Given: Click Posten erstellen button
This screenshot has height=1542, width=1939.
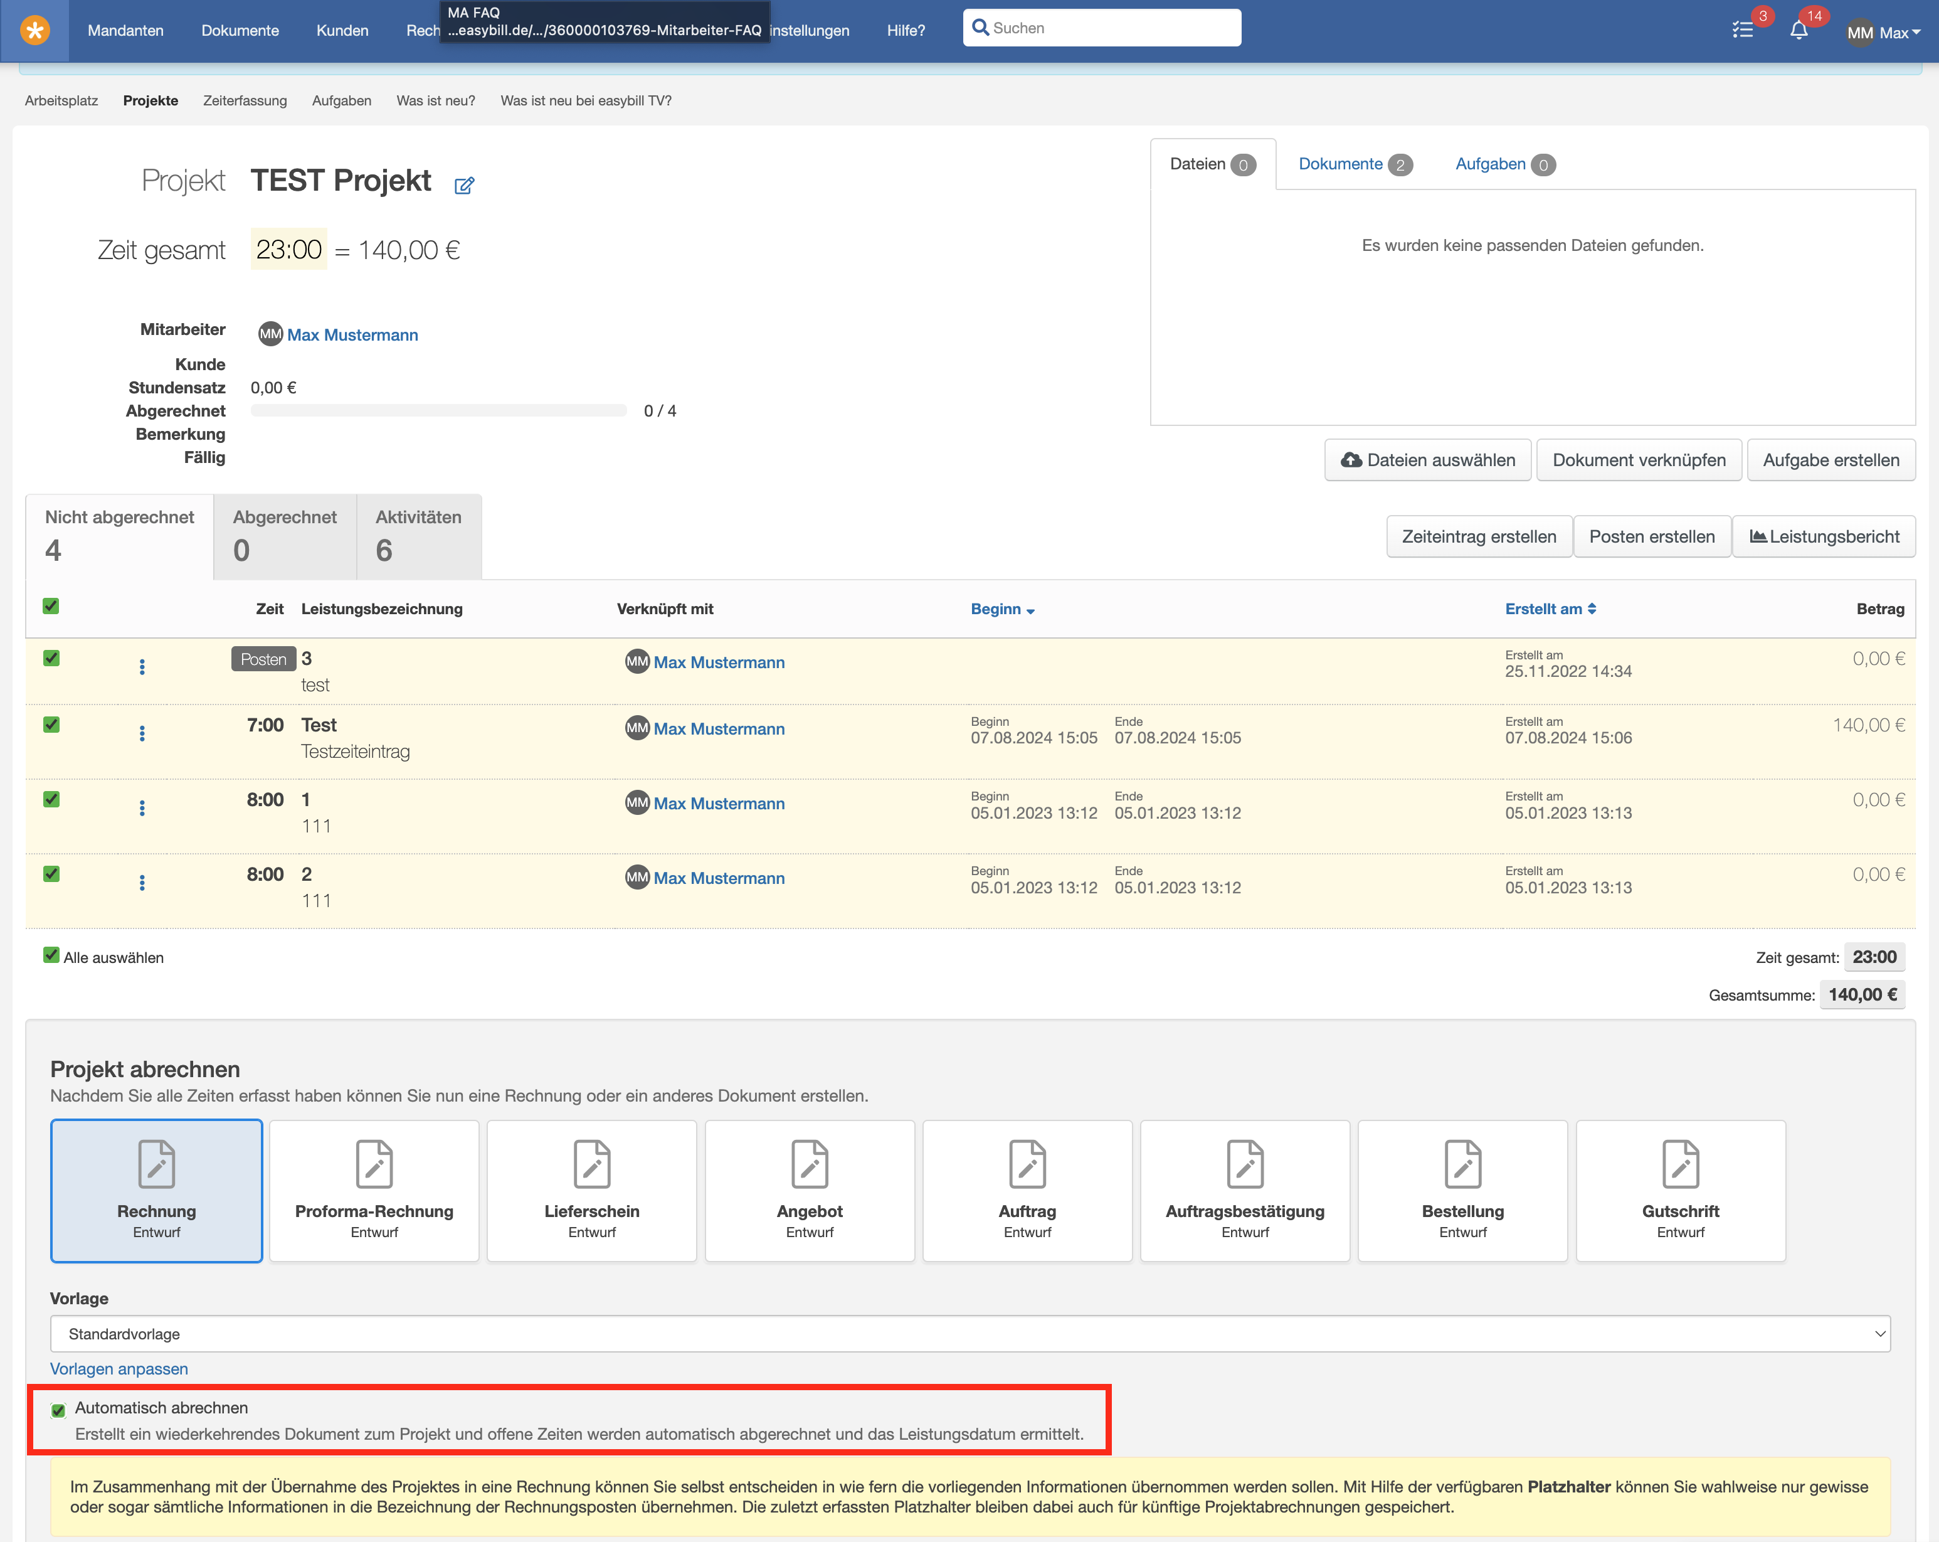Looking at the screenshot, I should [x=1652, y=536].
